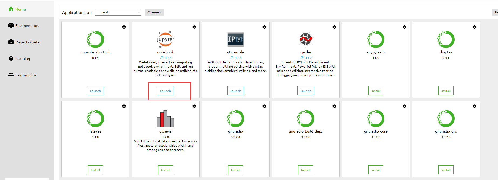
Task: Click the dioptas green ring logo
Action: coord(446,39)
